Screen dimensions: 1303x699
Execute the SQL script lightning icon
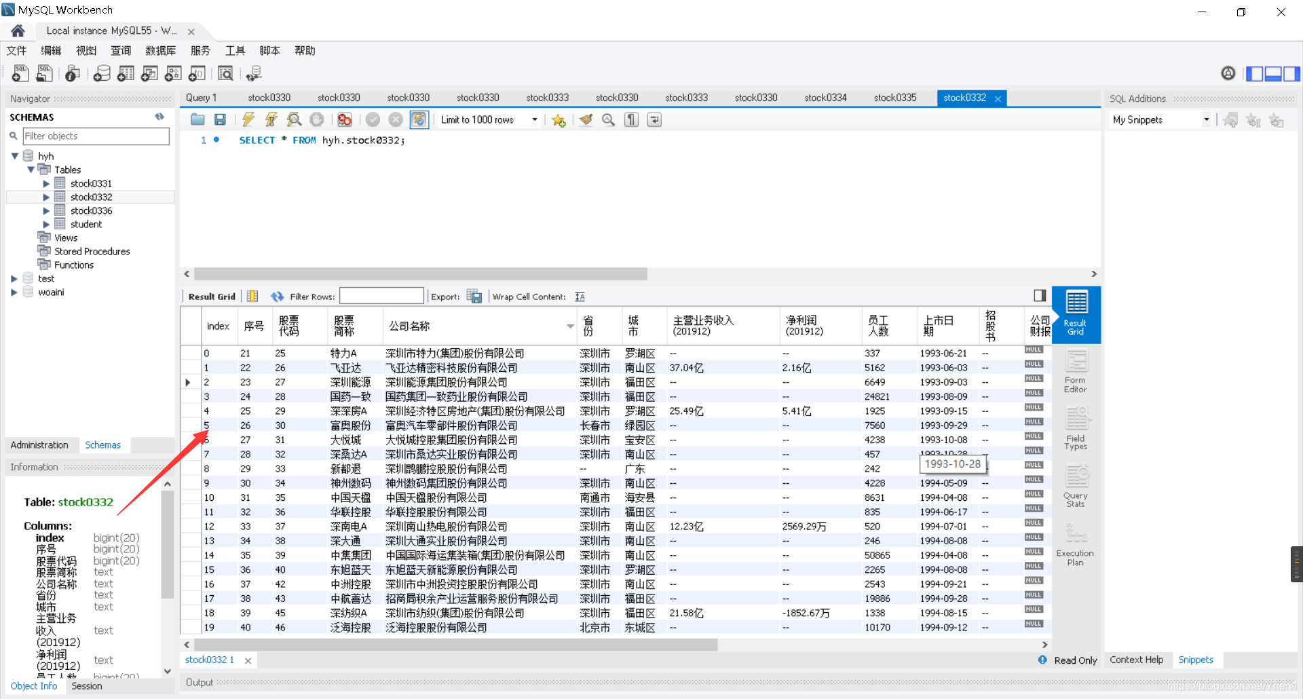point(248,119)
